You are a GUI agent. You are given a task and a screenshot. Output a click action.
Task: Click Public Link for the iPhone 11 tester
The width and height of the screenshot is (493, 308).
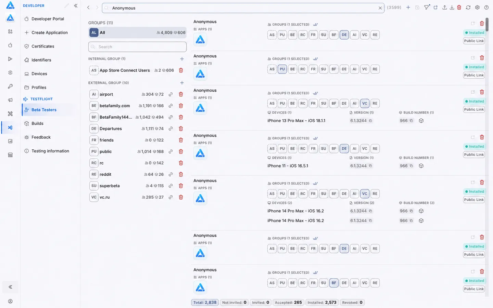(474, 155)
